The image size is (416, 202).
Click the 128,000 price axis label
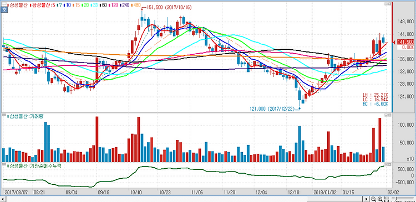tap(405, 84)
